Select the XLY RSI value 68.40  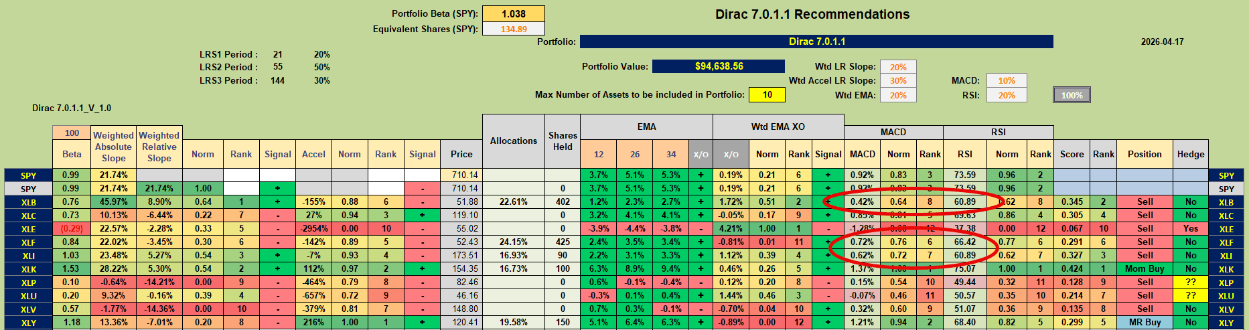point(964,322)
